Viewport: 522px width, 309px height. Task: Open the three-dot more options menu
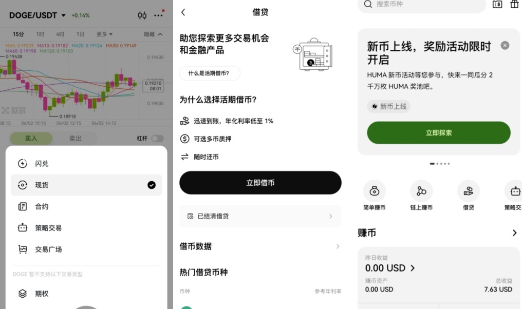158,15
